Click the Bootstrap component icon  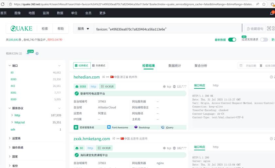pos(136,127)
